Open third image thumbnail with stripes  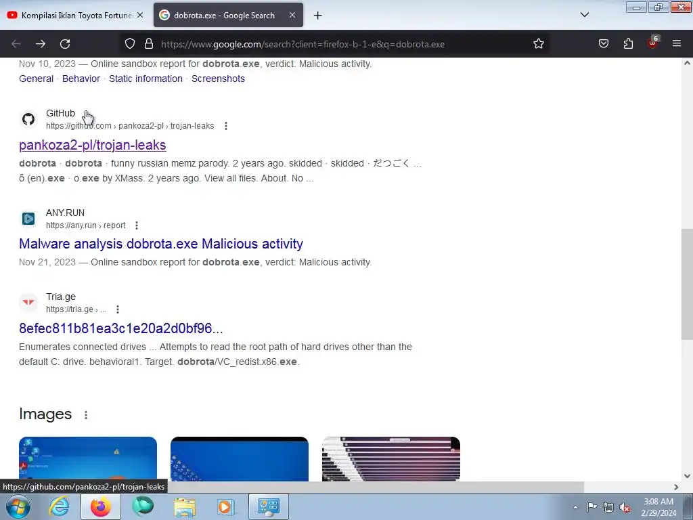click(x=391, y=459)
